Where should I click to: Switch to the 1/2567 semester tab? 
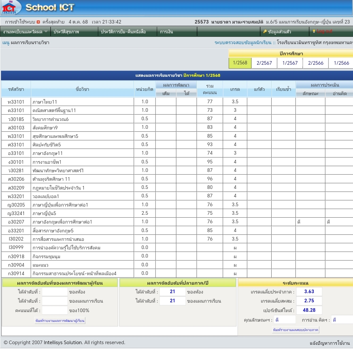point(290,63)
